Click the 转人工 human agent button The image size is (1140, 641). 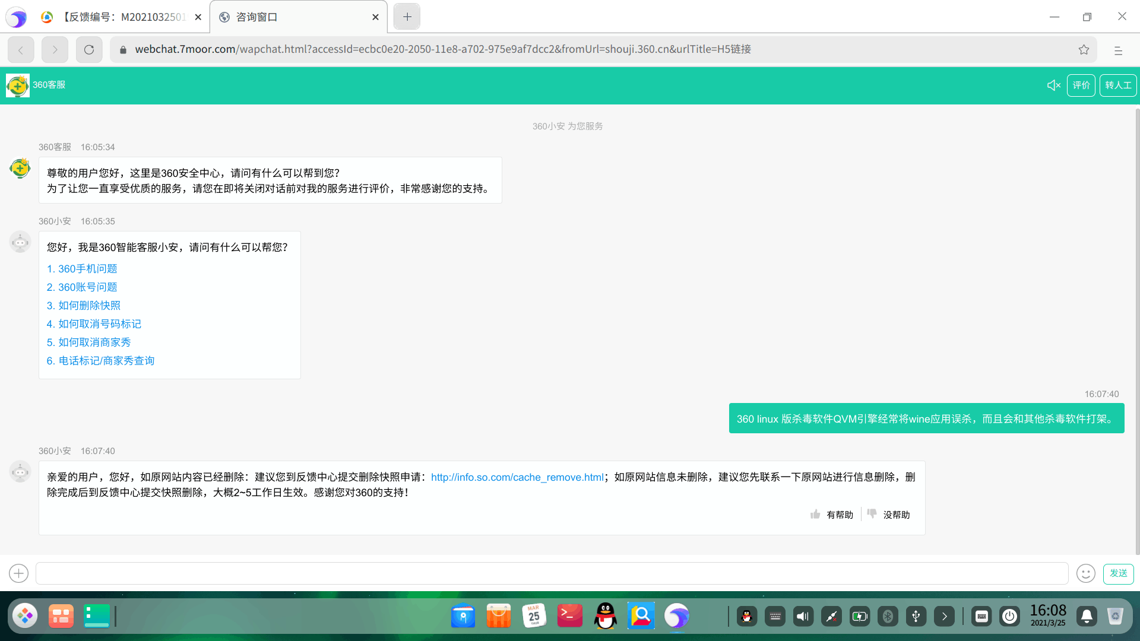coord(1117,85)
